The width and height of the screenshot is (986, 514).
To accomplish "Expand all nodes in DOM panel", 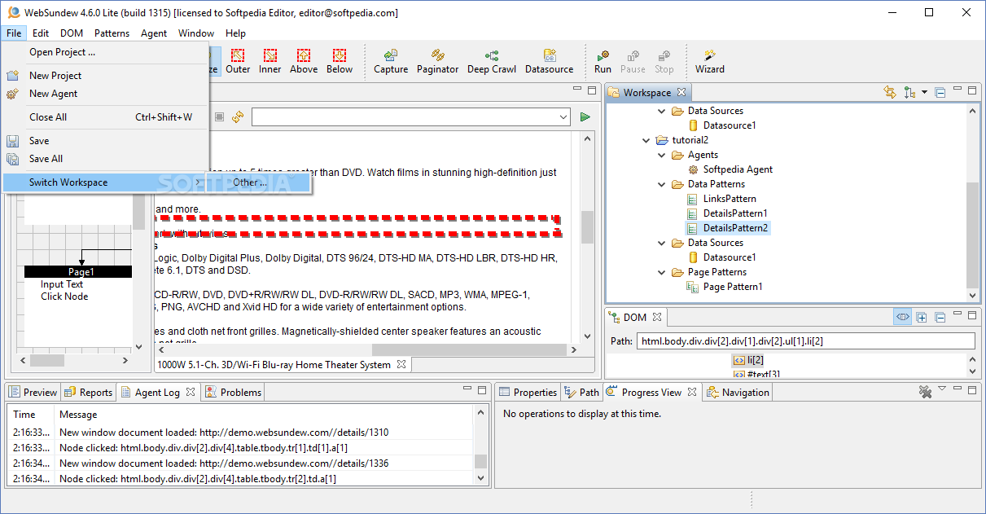I will click(922, 317).
